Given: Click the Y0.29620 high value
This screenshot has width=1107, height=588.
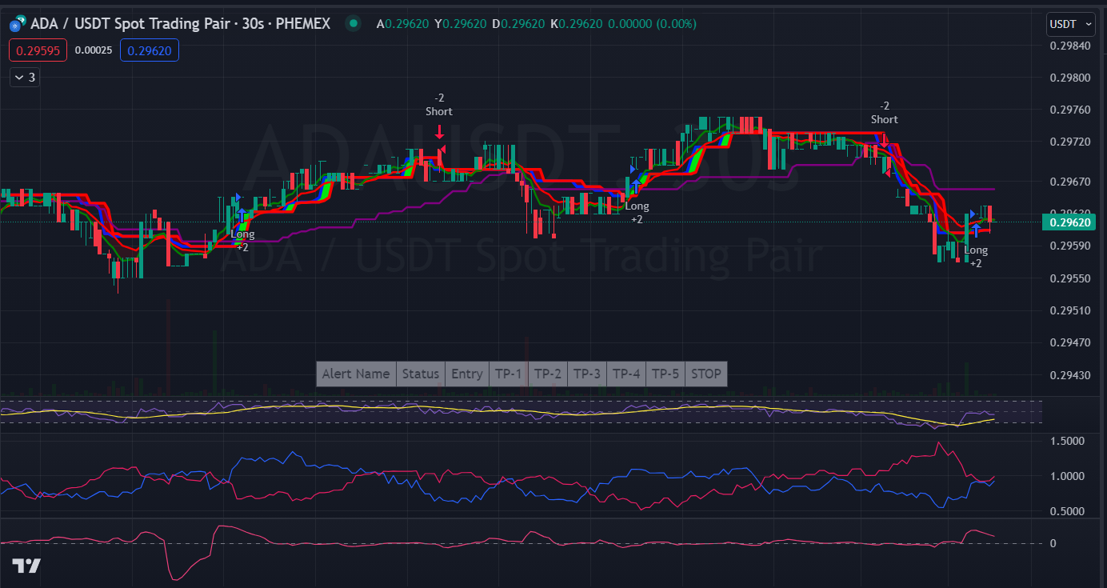Looking at the screenshot, I should 461,24.
